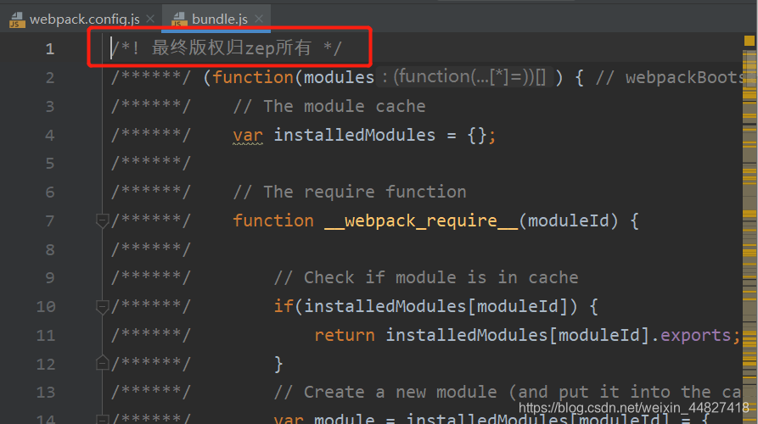
Task: Click the error stripe scrollbar on the right
Action: 750,237
